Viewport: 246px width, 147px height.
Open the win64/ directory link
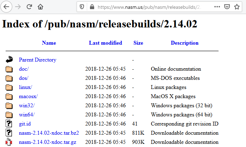click(27, 115)
